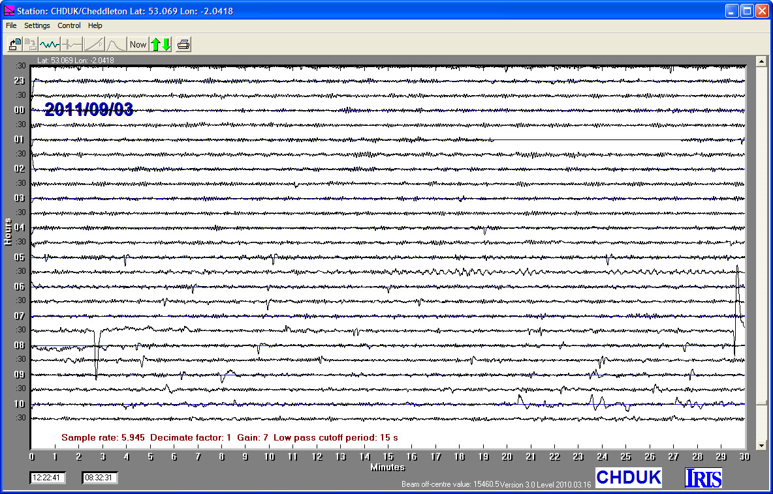This screenshot has width=773, height=494.
Task: Click the hour 23 axis label
Action: 20,81
